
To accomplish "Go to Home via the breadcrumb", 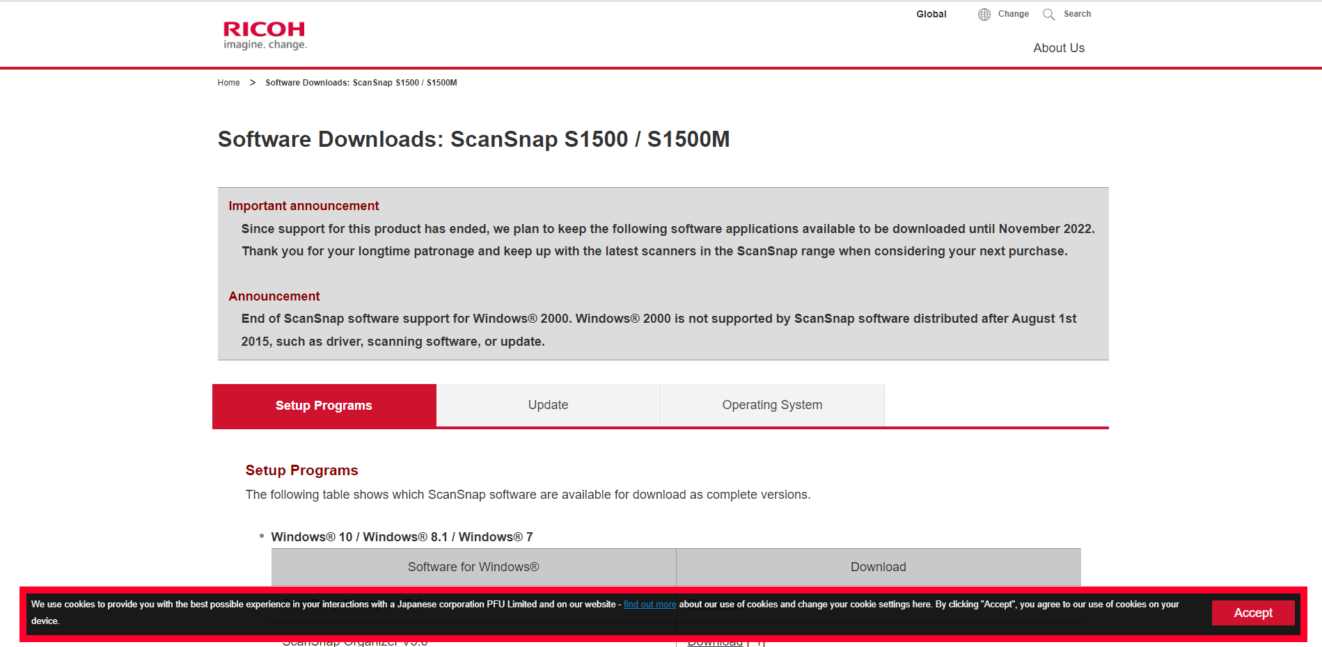I will pos(228,83).
